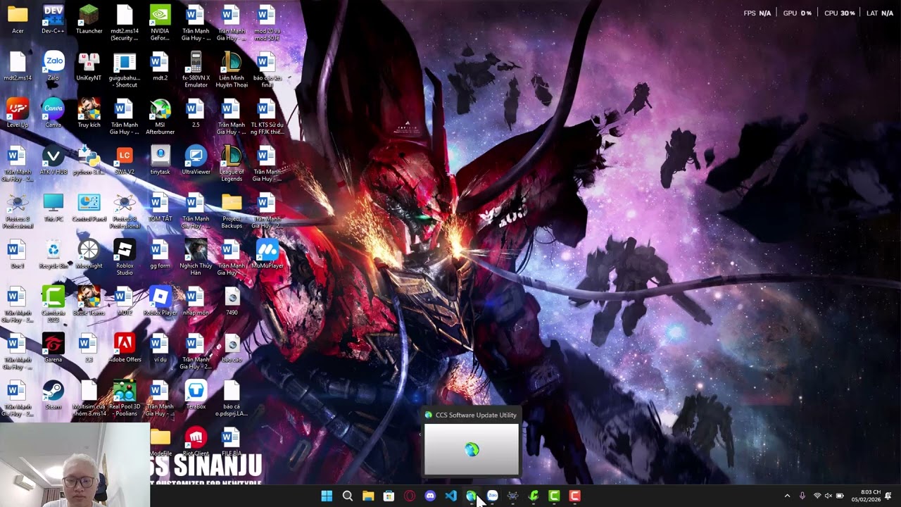
Task: Select the Adobe Offers desktop icon
Action: (125, 348)
